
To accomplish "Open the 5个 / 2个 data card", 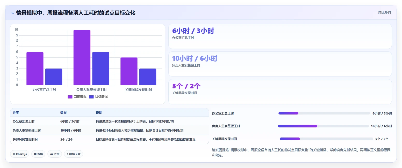I will tap(280, 92).
